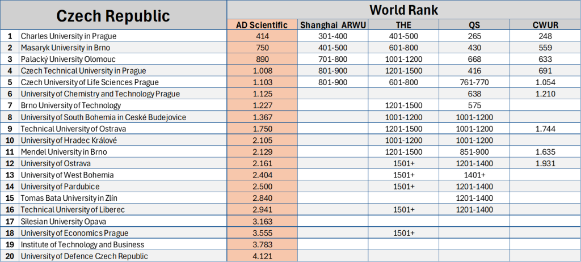
Task: Click the THE column header
Action: click(403, 24)
